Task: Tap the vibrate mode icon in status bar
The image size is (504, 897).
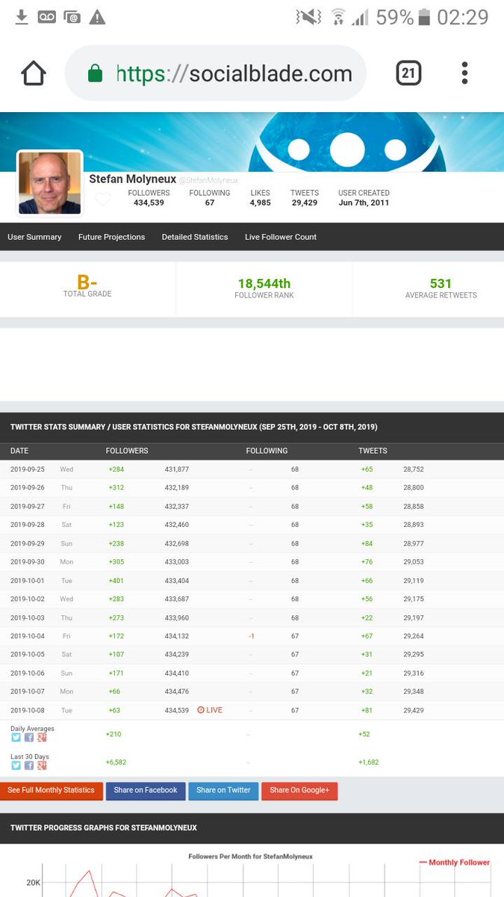Action: point(308,16)
